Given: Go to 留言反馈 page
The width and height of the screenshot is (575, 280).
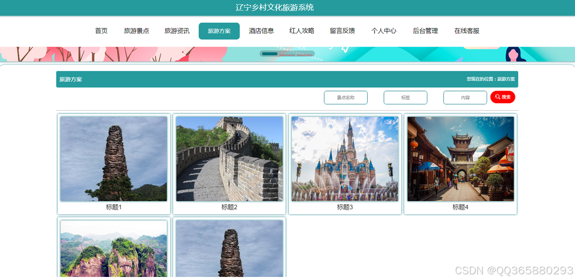Looking at the screenshot, I should (343, 31).
